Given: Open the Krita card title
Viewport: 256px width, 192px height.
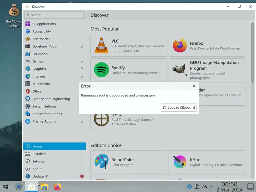Looking at the screenshot, I should (x=194, y=160).
